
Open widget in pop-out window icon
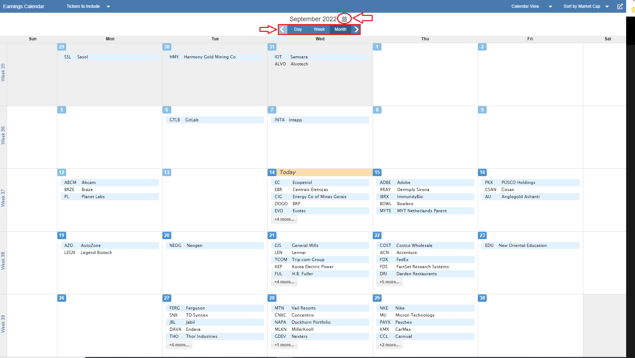(620, 6)
